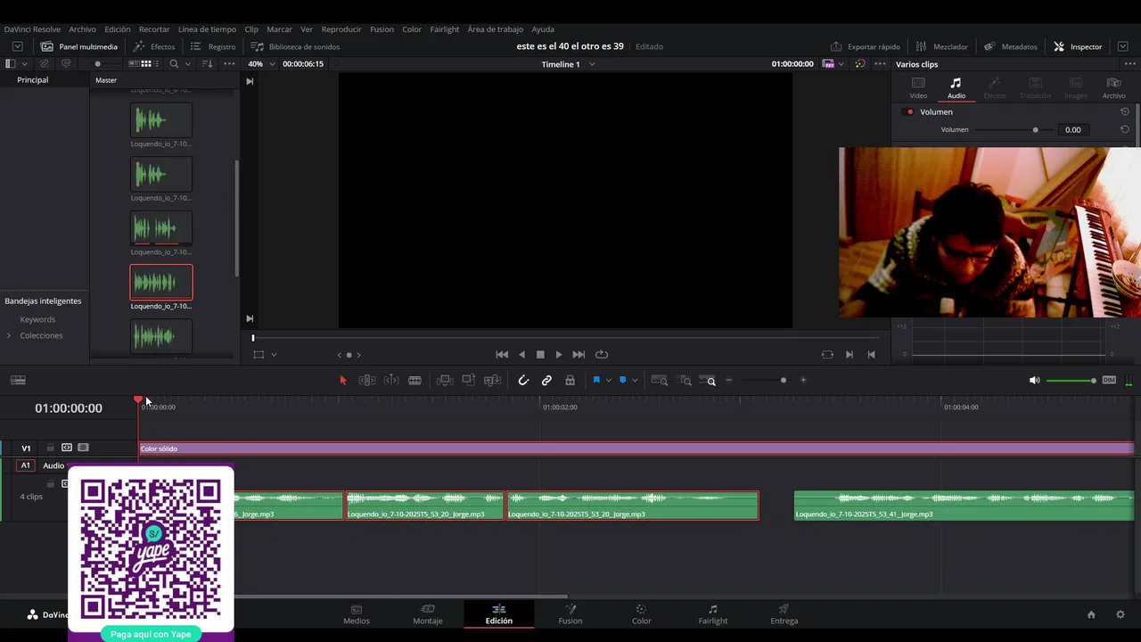Viewport: 1141px width, 642px height.
Task: Open the Metadatos panel
Action: (x=1011, y=46)
